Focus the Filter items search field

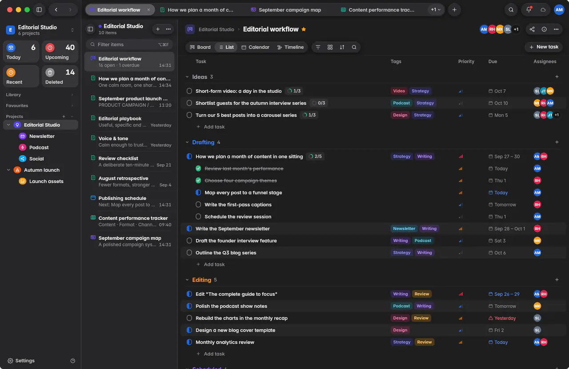click(129, 44)
